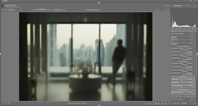
Task: Open the styles quick access icon
Action: tap(5, 104)
